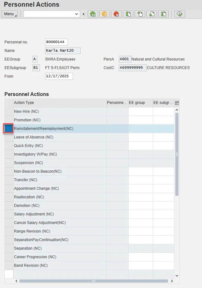Click the From date input field
This screenshot has height=288, width=202.
59,76
